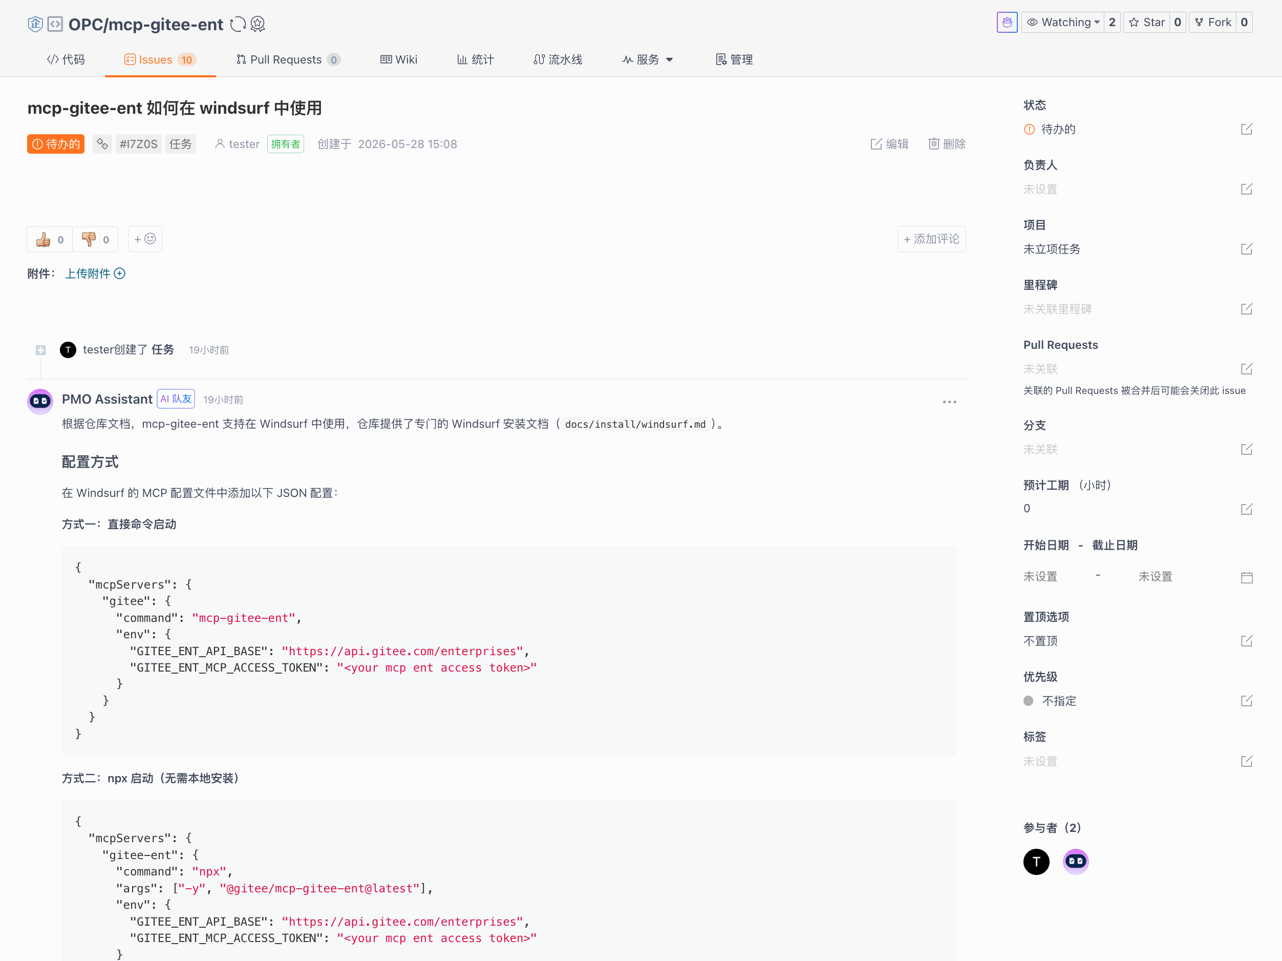1282x961 pixels.
Task: Click the 编辑 edit issue button
Action: (890, 144)
